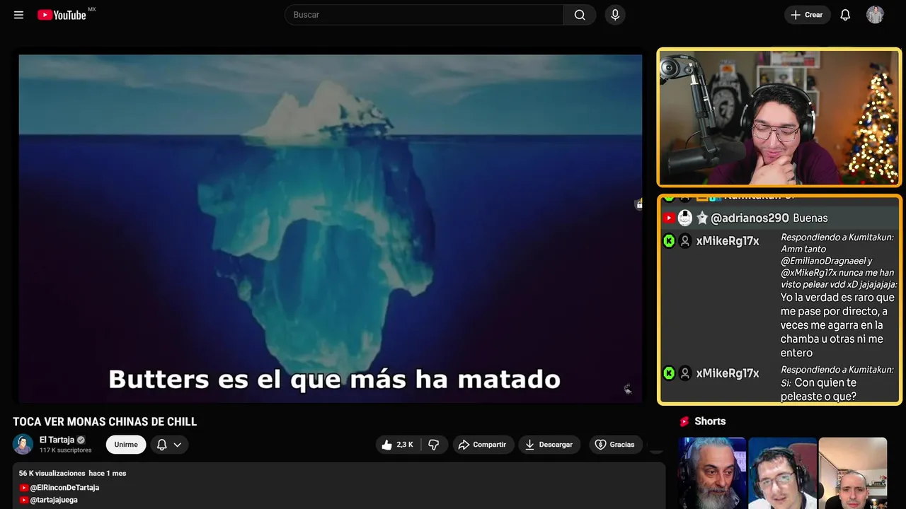Click the channel notification bell
This screenshot has width=906, height=509.
(x=161, y=445)
